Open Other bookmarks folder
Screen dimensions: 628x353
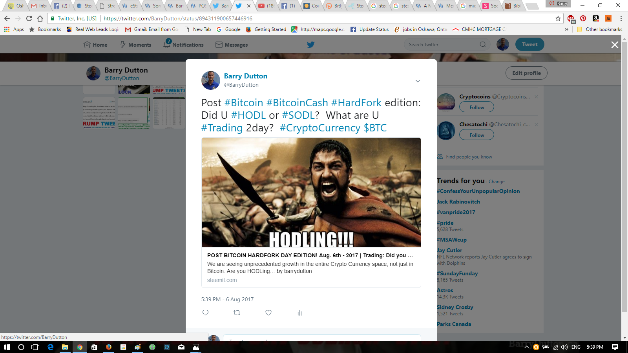point(599,29)
